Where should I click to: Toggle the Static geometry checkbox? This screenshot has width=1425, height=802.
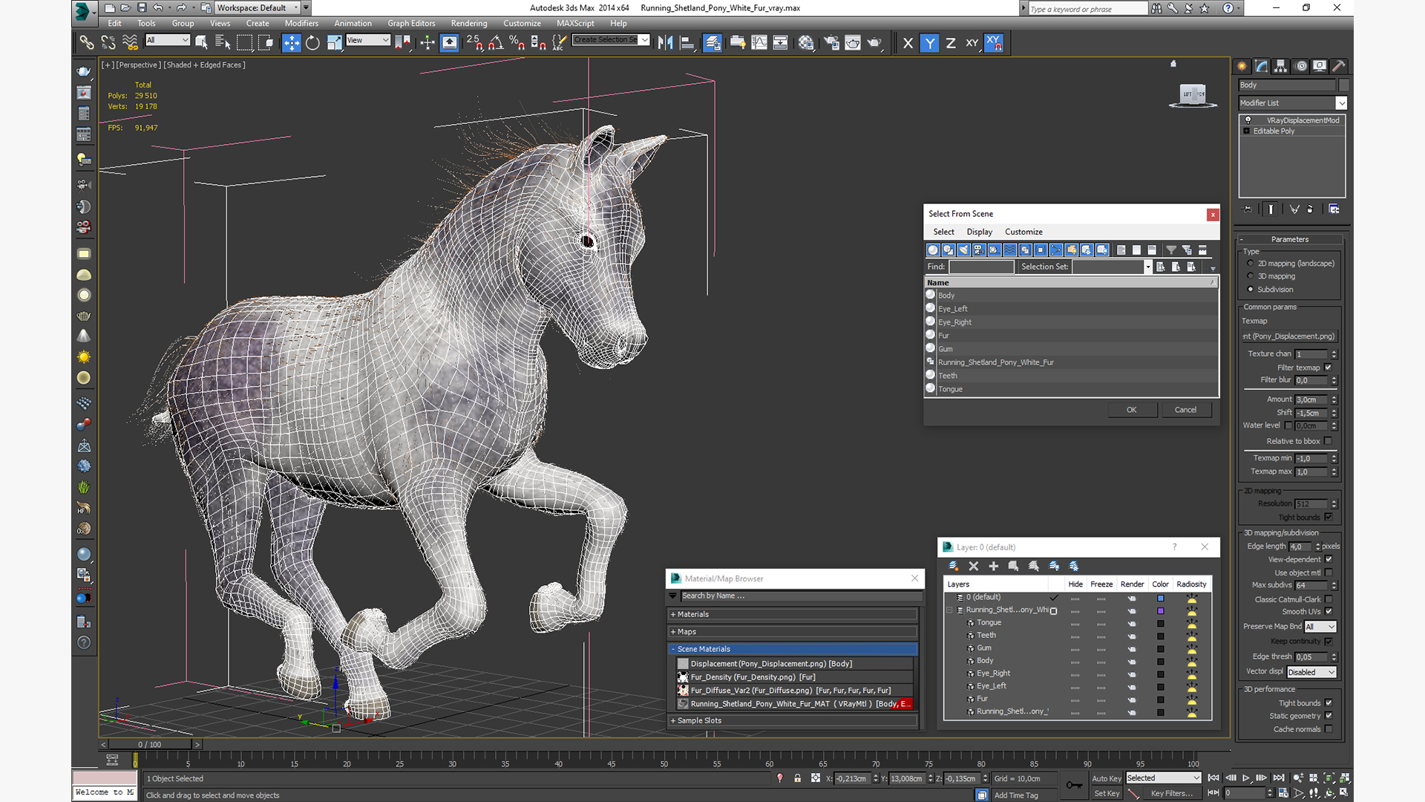click(x=1329, y=716)
